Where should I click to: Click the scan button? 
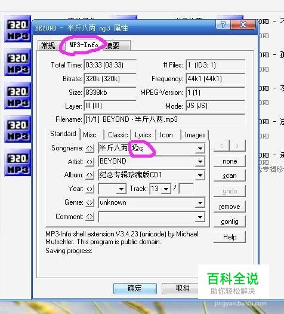[230, 176]
